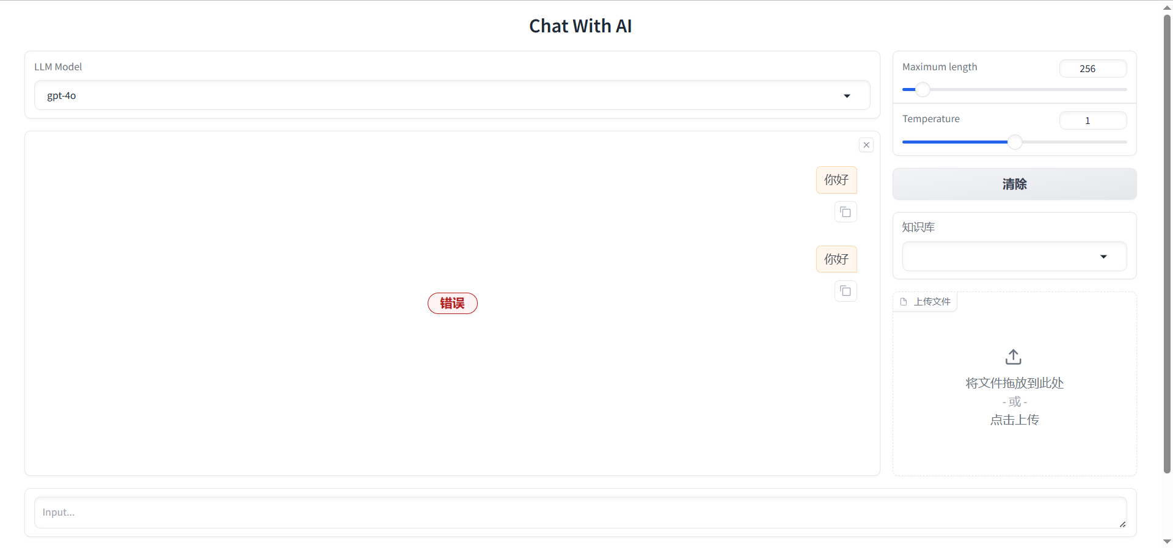This screenshot has width=1173, height=548.
Task: Expand the 知识库 dropdown
Action: click(1103, 257)
